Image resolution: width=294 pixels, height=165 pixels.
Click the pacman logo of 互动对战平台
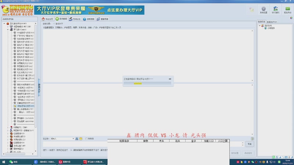[5, 10]
